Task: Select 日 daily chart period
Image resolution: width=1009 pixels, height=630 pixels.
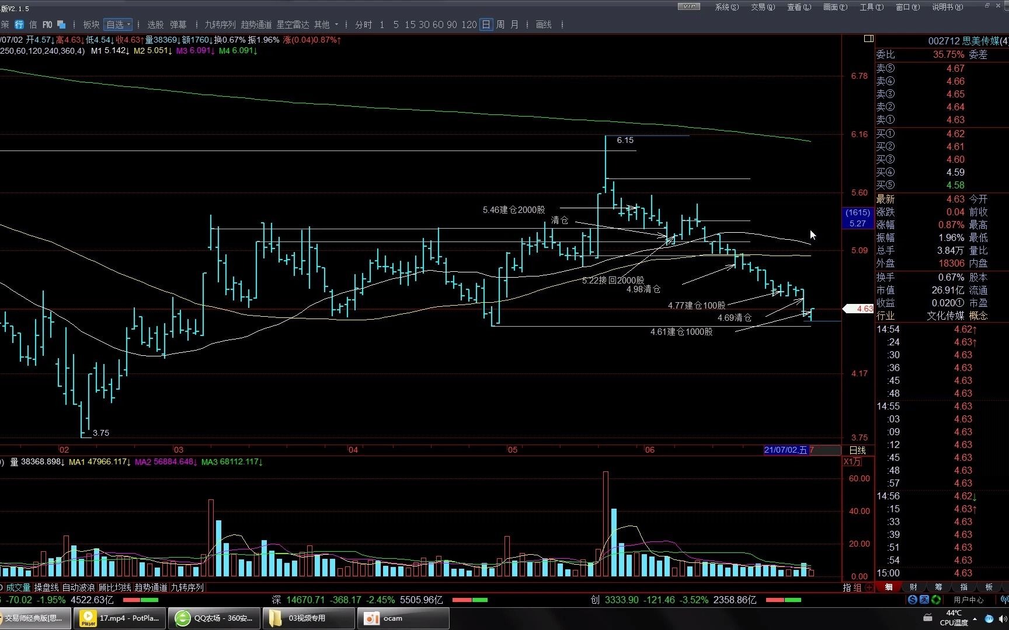Action: click(x=486, y=24)
